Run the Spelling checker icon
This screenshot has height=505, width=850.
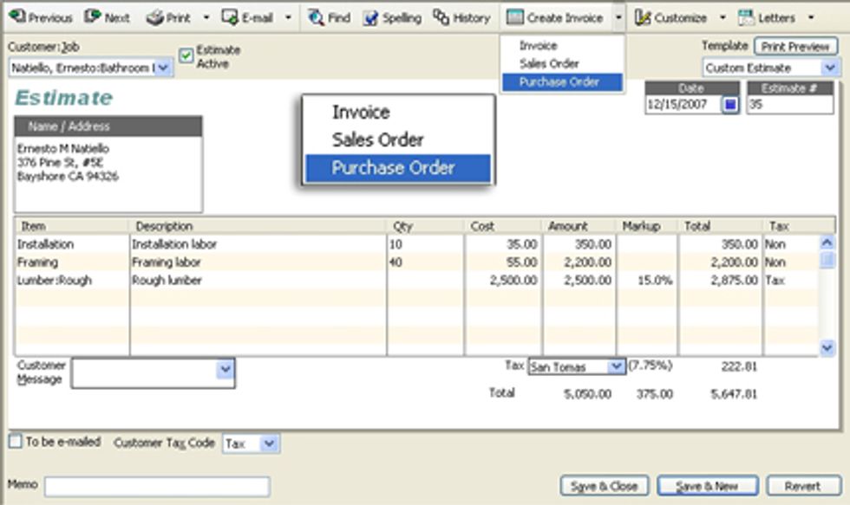(x=382, y=15)
